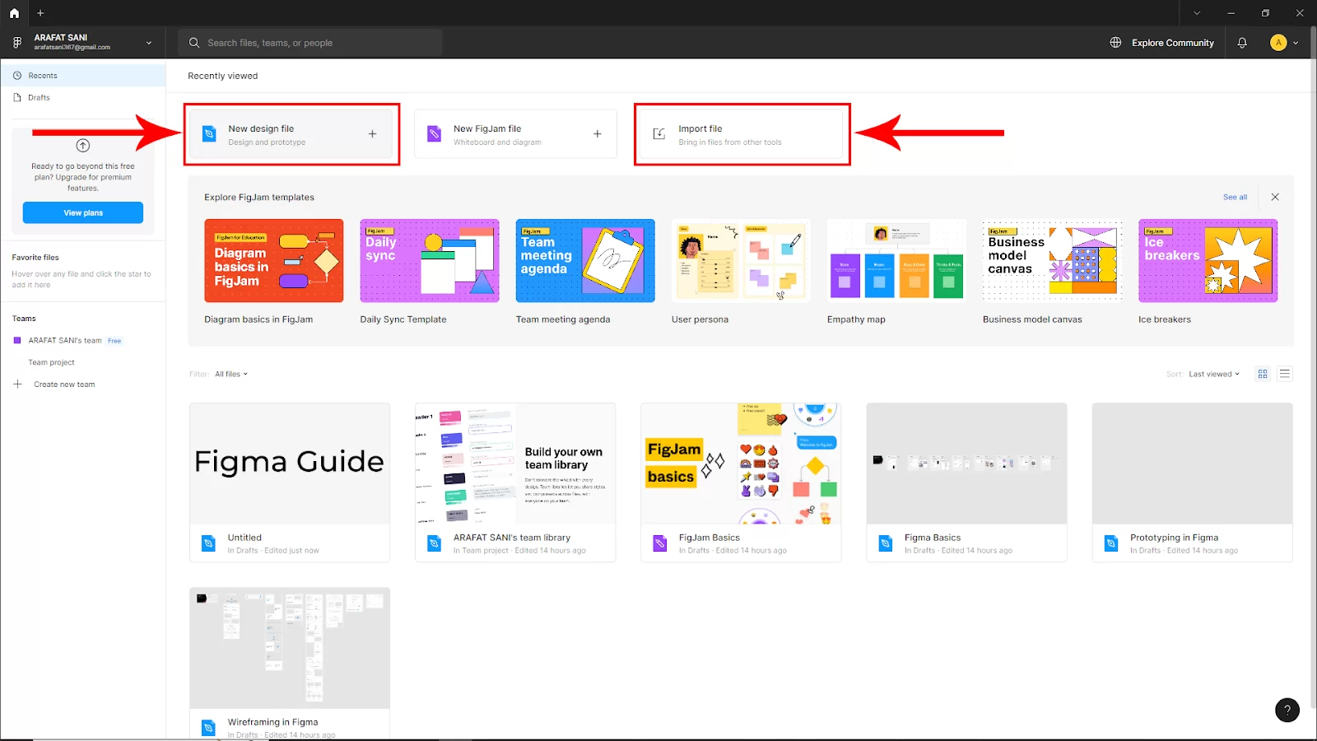Click the Free badge beside the team

(x=114, y=341)
